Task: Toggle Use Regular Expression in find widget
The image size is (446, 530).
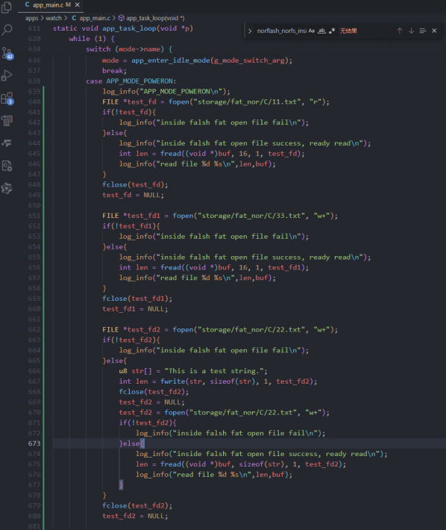Action: 332,31
